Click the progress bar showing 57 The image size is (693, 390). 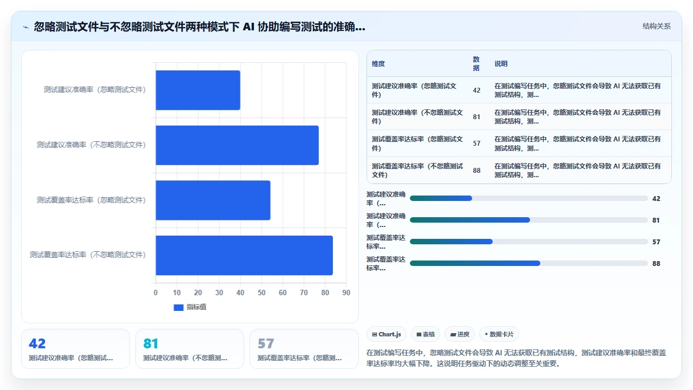click(x=528, y=242)
